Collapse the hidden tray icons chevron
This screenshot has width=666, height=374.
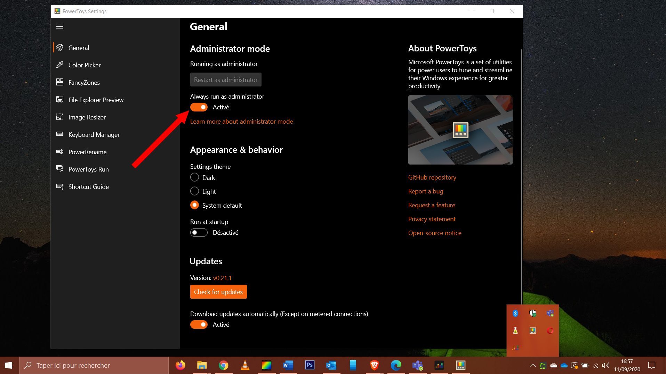[532, 365]
